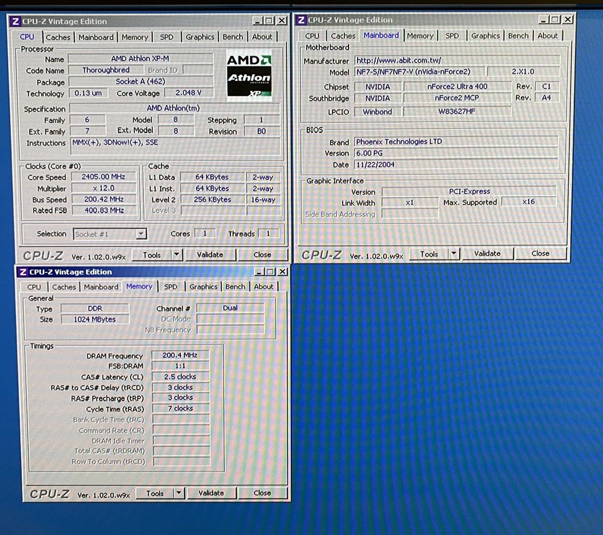Viewport: 603px width, 535px height.
Task: Click Validate button in the Memory window
Action: (211, 493)
